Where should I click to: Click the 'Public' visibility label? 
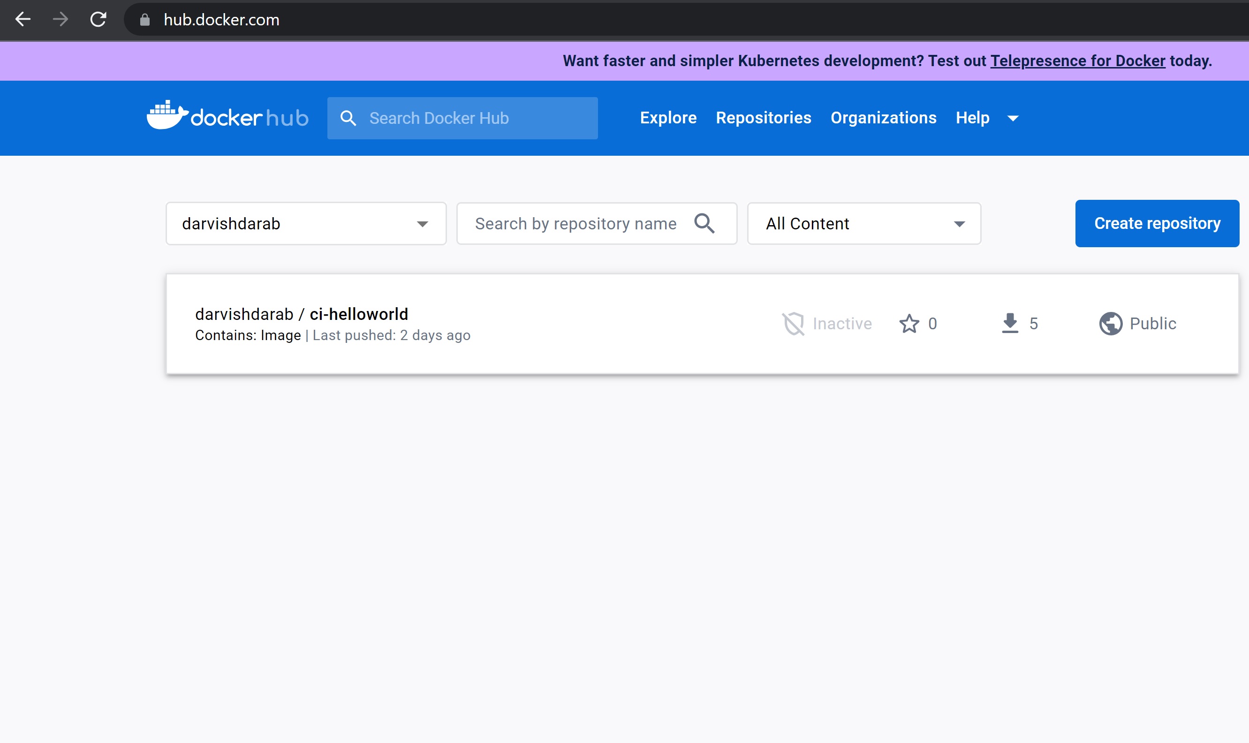coord(1153,324)
